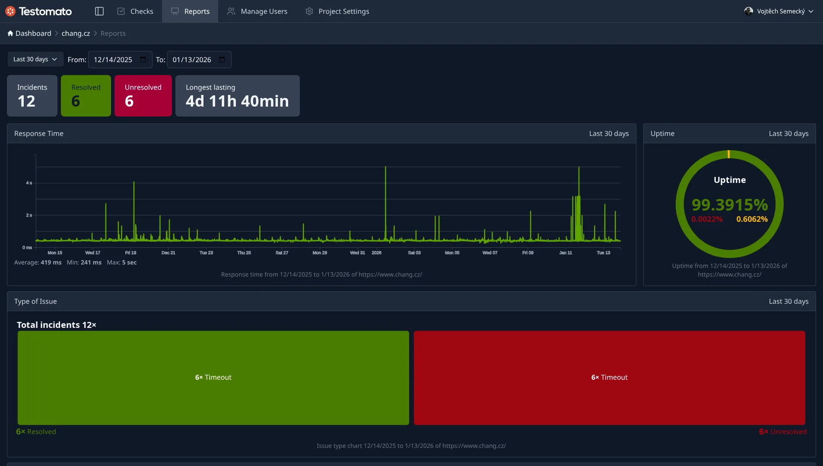This screenshot has width=823, height=466.
Task: Open the chang.cz breadcrumb link
Action: (76, 33)
